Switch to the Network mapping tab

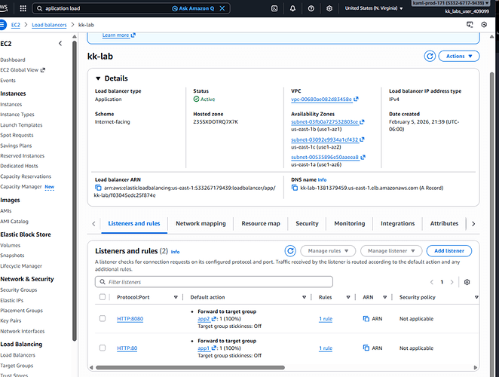(x=201, y=224)
